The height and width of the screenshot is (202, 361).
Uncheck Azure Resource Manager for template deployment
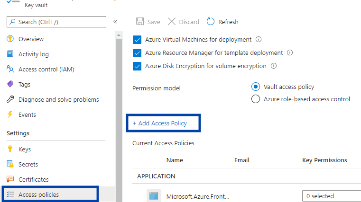point(137,53)
